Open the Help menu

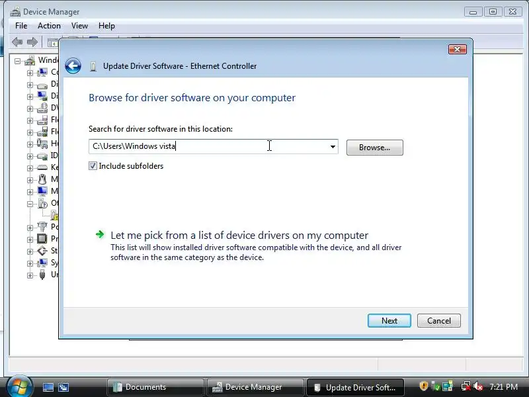(106, 26)
